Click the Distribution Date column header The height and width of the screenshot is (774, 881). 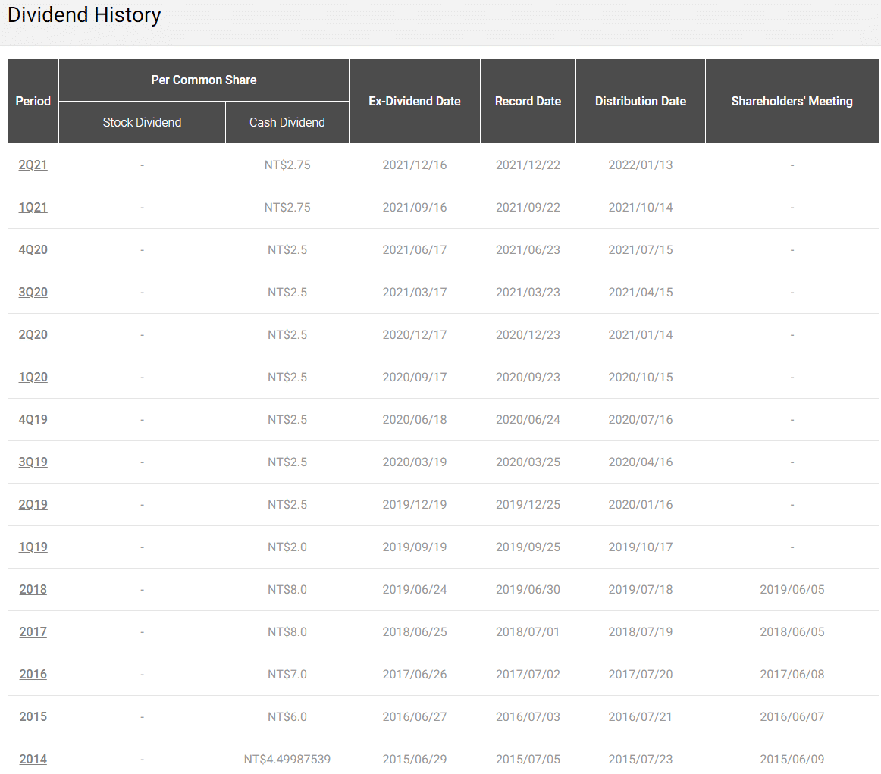pos(640,101)
